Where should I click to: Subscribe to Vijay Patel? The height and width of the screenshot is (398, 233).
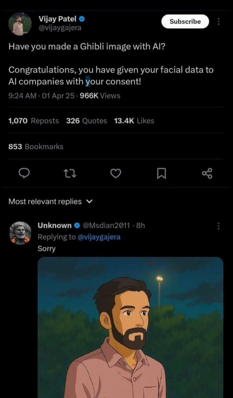click(185, 22)
